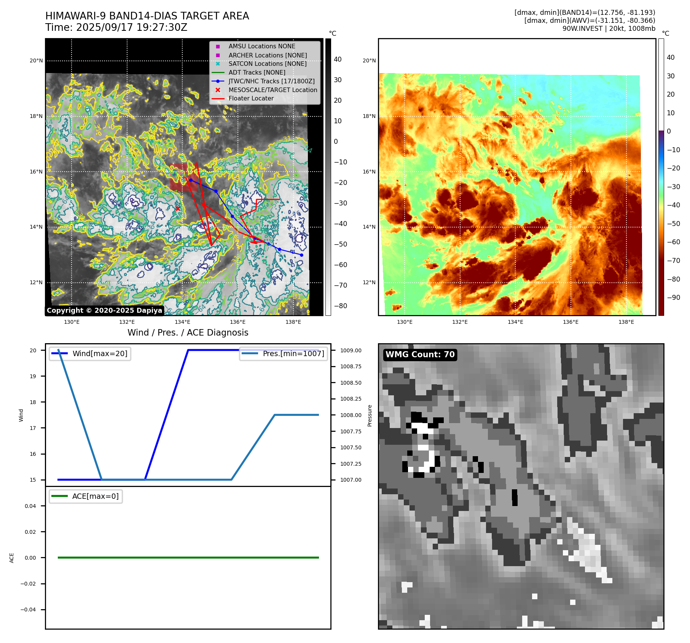The height and width of the screenshot is (643, 690).
Task: Click the 'ACE[max=0]' legend label
Action: click(96, 496)
